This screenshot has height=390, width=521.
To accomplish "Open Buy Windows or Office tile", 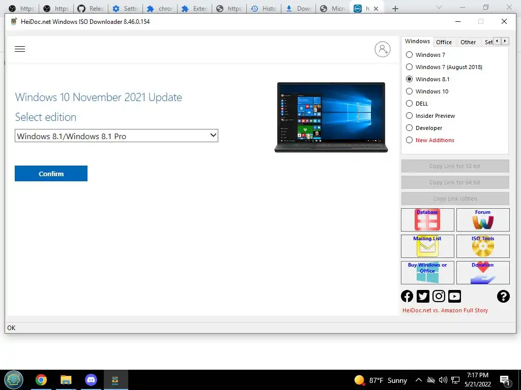I will [x=427, y=273].
